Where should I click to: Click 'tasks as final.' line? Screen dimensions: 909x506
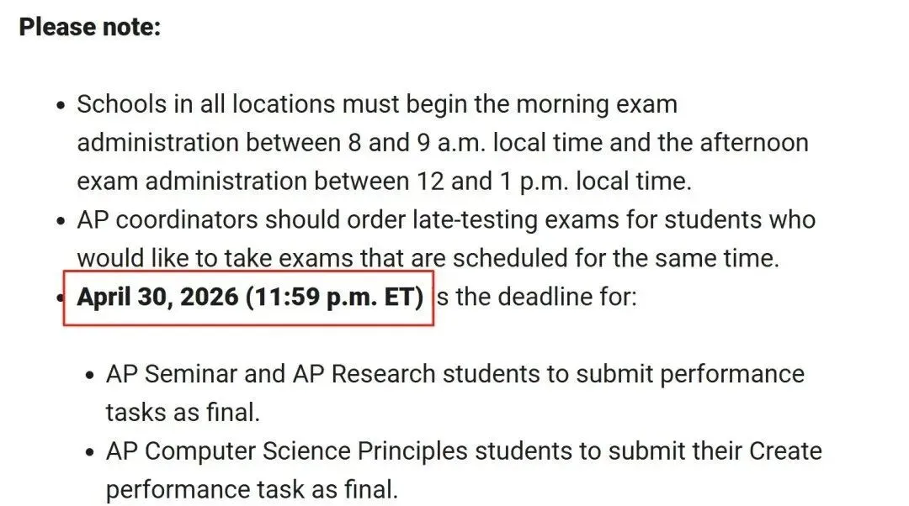183,413
